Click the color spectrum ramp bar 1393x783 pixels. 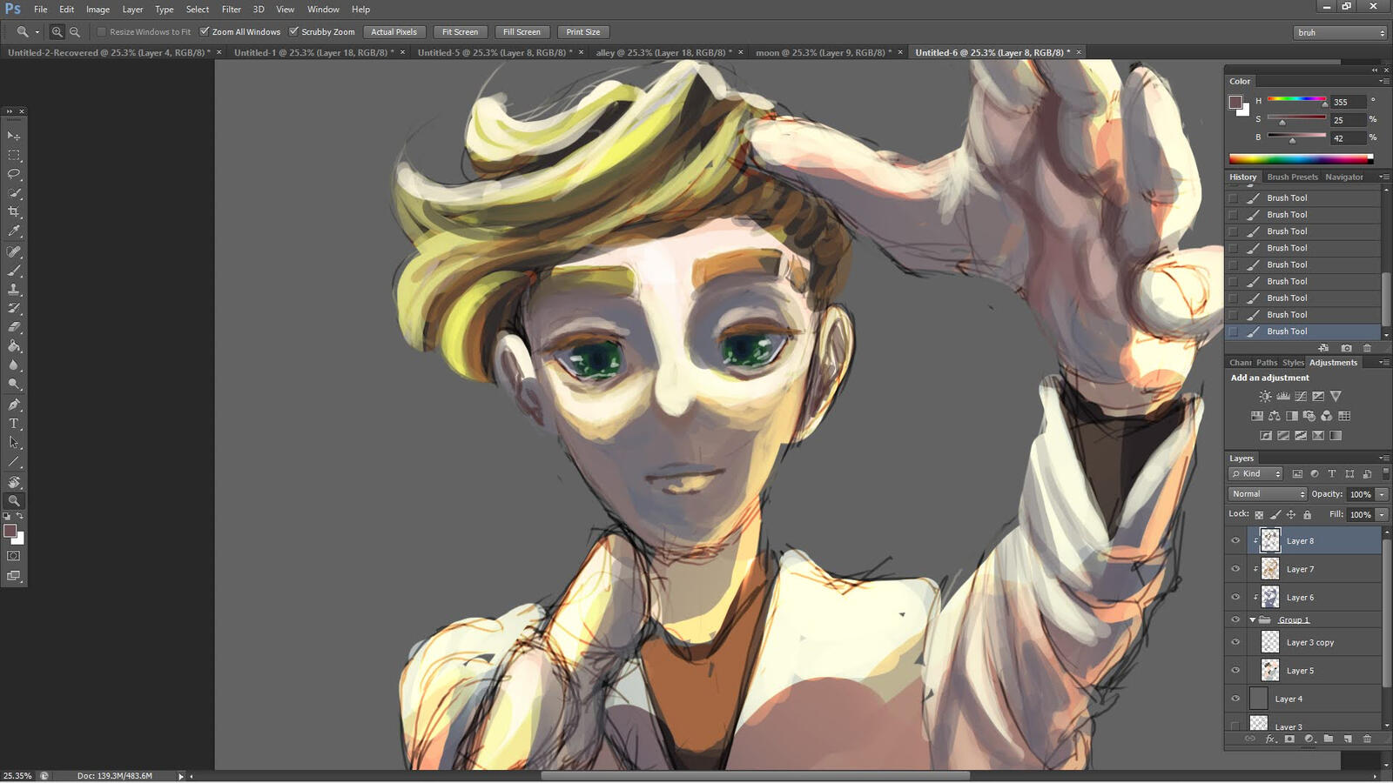(x=1299, y=159)
